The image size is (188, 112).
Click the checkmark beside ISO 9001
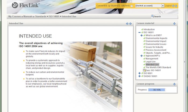[142, 73]
